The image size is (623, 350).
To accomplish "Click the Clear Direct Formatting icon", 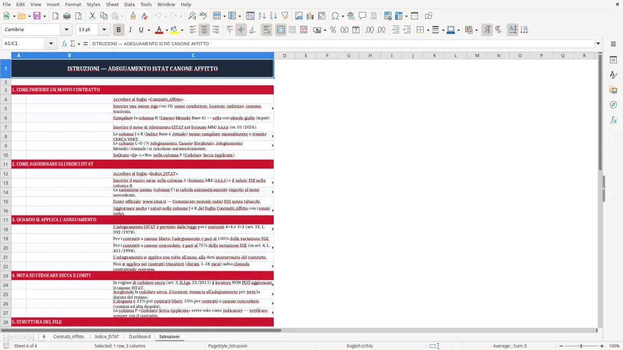I will [144, 16].
